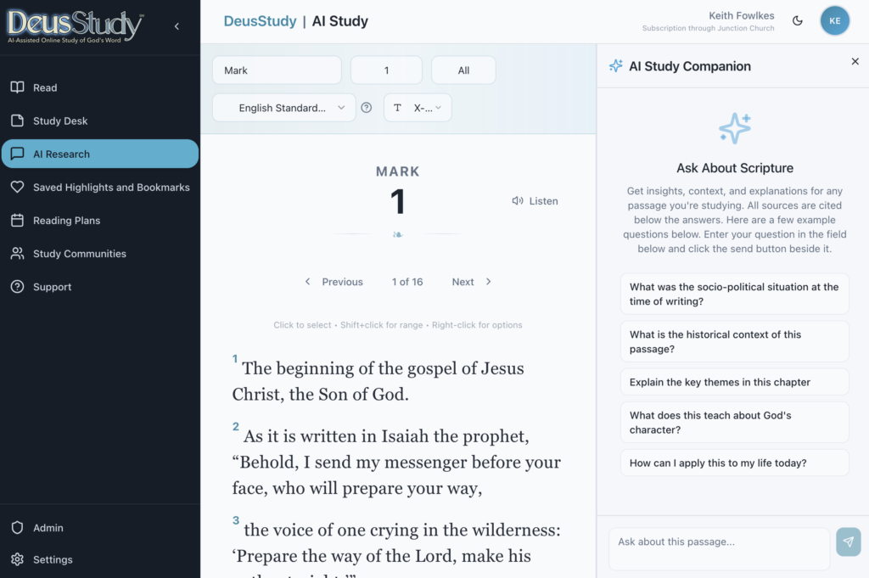Click the DeusStudy logo
This screenshot has height=578, width=869.
[76, 25]
